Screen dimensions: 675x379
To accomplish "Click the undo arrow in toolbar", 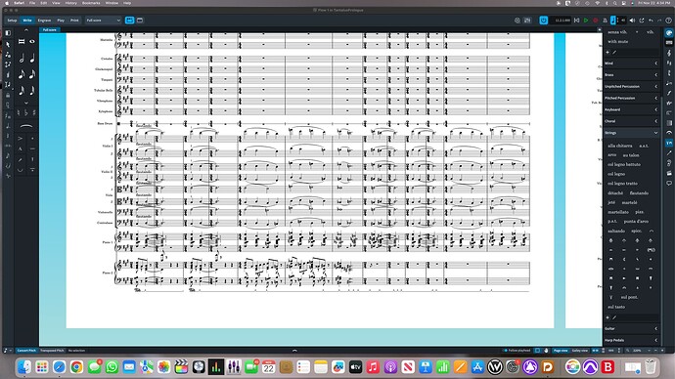I will [651, 21].
